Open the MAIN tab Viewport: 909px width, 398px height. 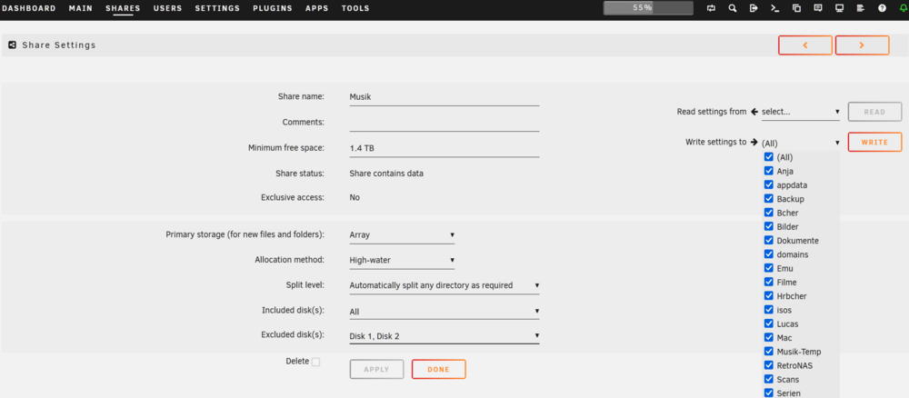tap(81, 8)
